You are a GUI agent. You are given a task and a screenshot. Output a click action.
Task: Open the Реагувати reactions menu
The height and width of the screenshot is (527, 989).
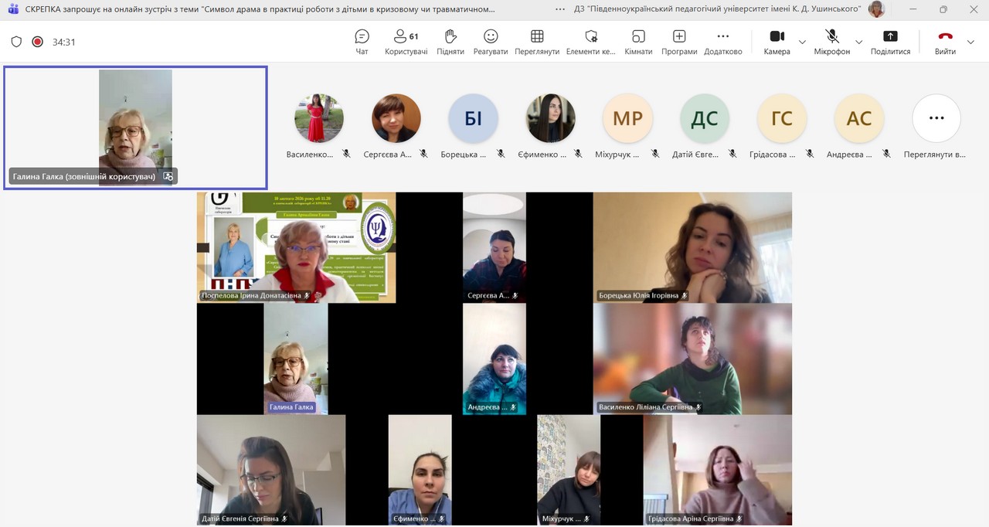pyautogui.click(x=491, y=42)
